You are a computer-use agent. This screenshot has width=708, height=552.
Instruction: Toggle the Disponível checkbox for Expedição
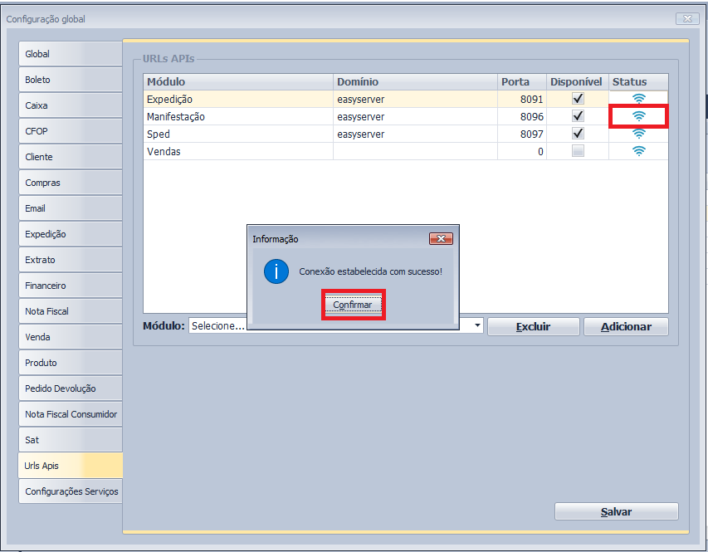[578, 99]
